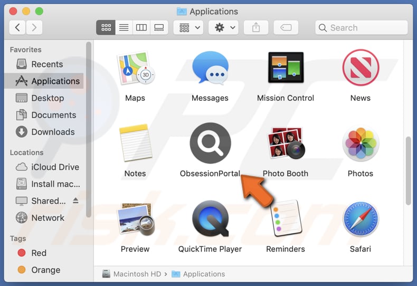Launch the Safari compass icon

point(361,219)
